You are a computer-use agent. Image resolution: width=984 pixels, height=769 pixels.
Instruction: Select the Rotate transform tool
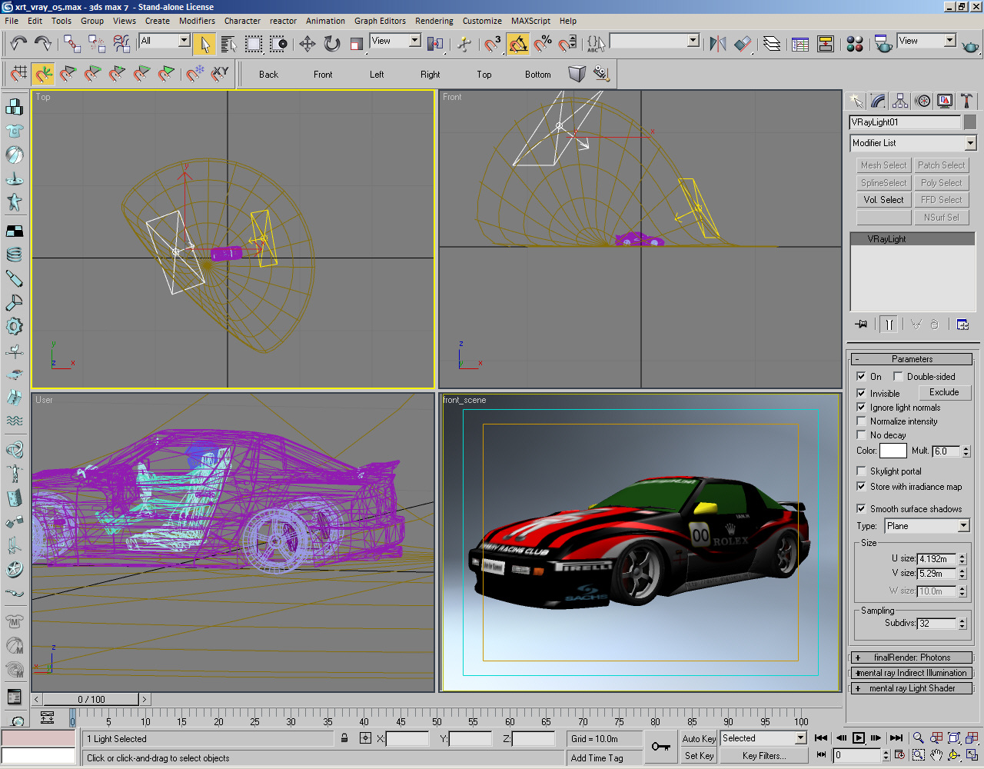coord(332,44)
